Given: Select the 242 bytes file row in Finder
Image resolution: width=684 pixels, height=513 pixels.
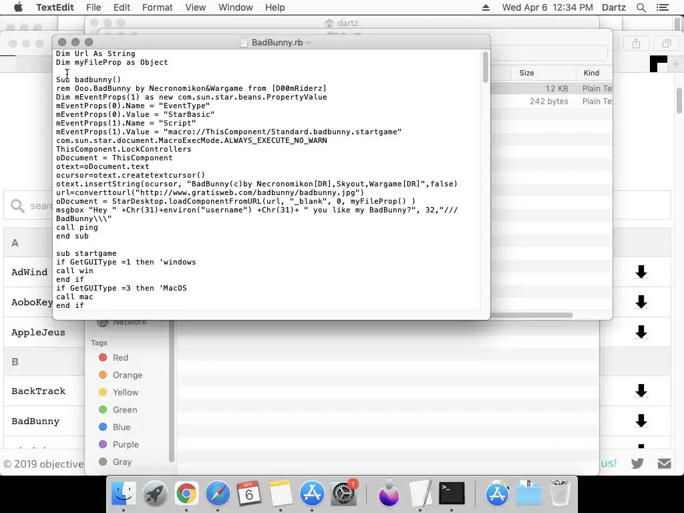Looking at the screenshot, I should click(x=551, y=102).
